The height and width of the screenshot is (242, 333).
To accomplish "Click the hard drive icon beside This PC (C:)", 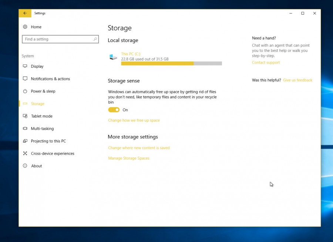I will tap(113, 57).
